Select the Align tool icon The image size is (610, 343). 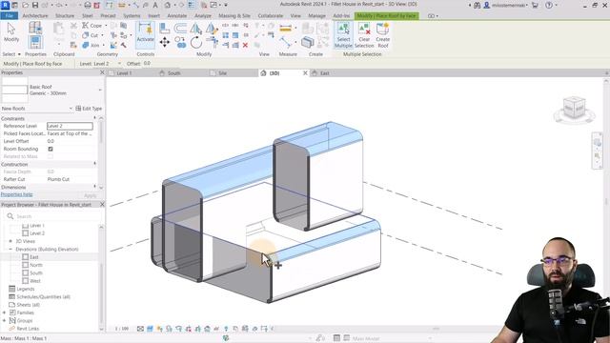pyautogui.click(x=165, y=28)
